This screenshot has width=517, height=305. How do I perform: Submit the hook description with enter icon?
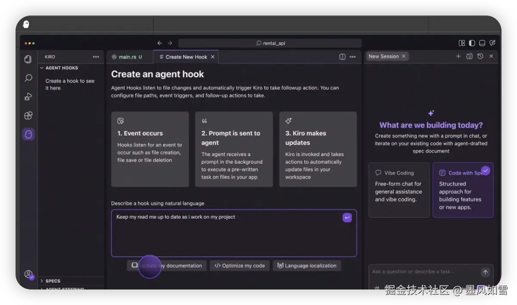[x=347, y=218]
